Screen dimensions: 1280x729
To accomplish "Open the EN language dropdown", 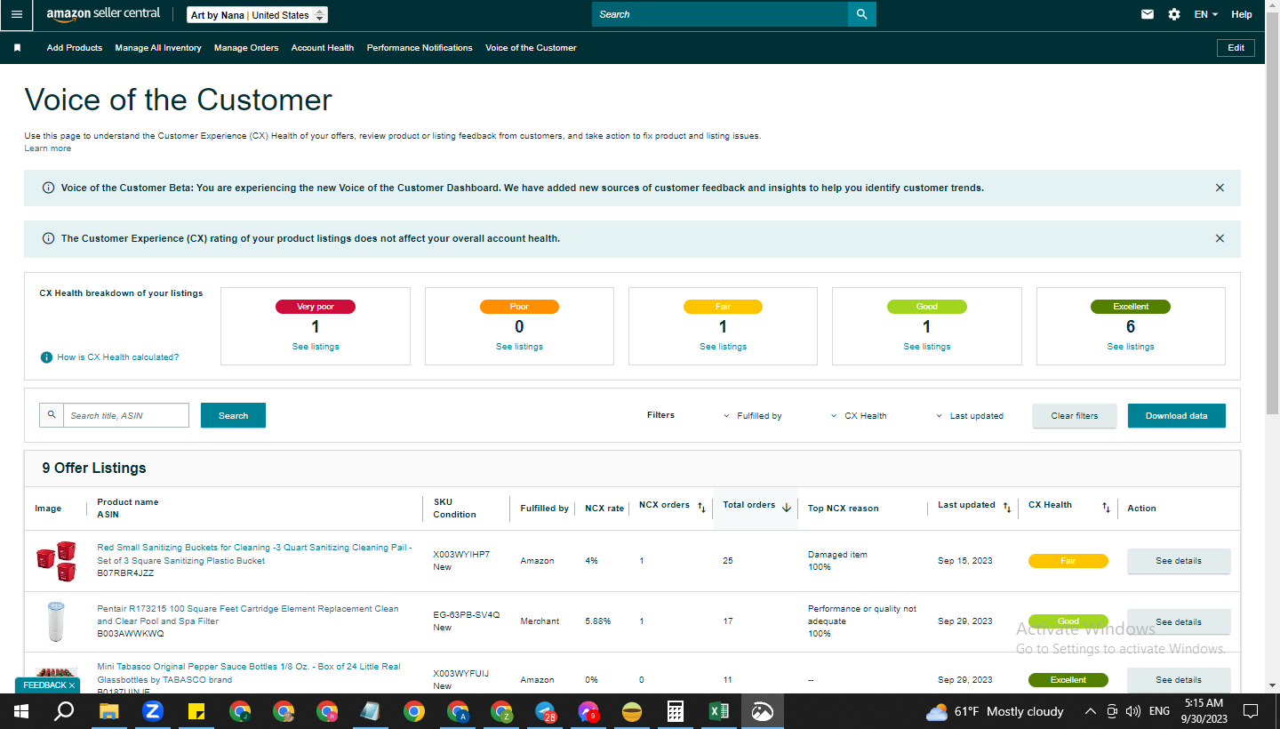I will (x=1205, y=14).
